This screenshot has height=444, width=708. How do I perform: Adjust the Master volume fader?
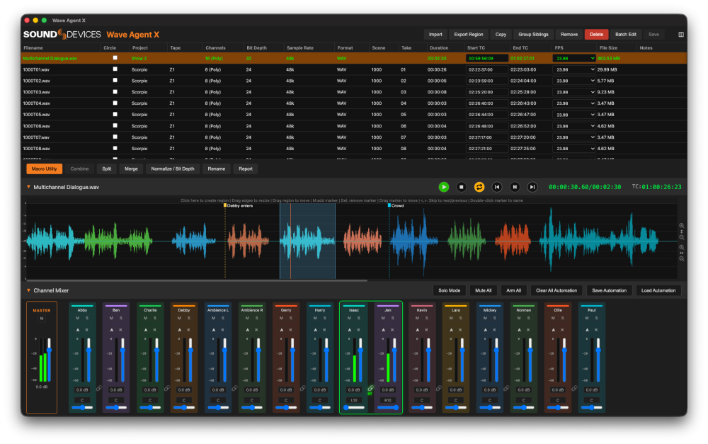coord(50,360)
